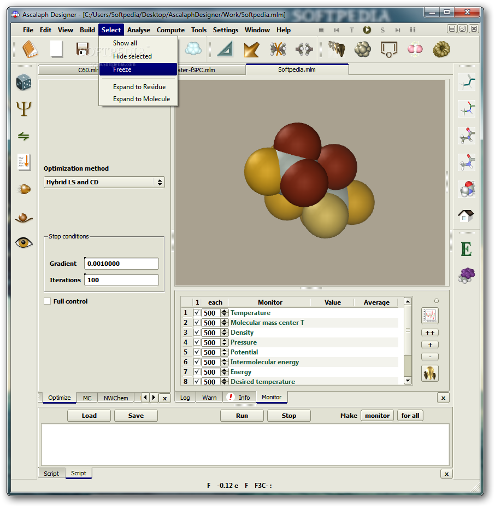Select the triangle measure tool icon

[x=226, y=49]
